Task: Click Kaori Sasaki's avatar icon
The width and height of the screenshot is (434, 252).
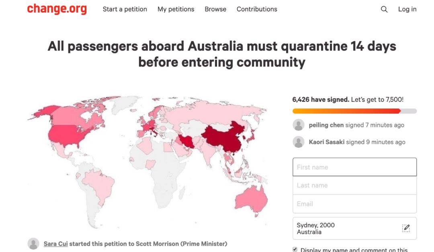Action: click(x=299, y=142)
